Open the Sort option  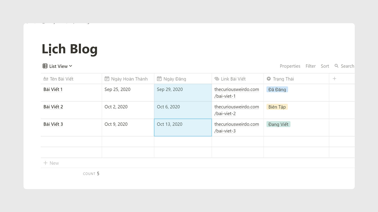coord(325,66)
